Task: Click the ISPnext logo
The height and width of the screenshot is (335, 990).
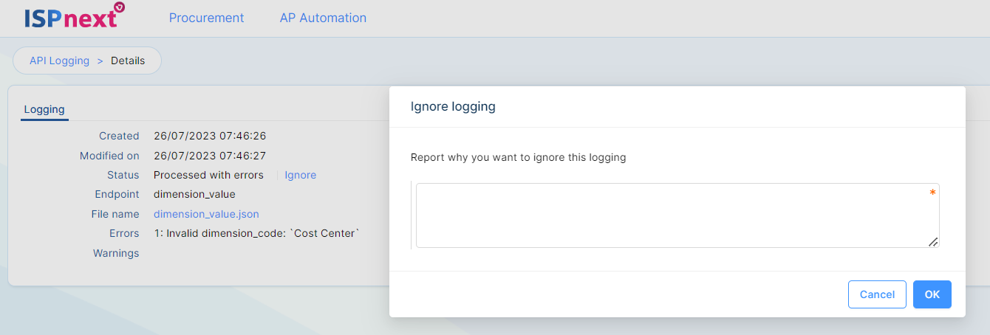Action: (x=74, y=16)
